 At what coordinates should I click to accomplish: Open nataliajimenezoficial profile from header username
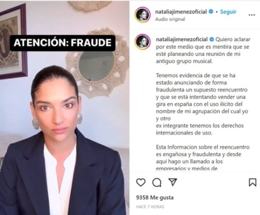tap(181, 12)
